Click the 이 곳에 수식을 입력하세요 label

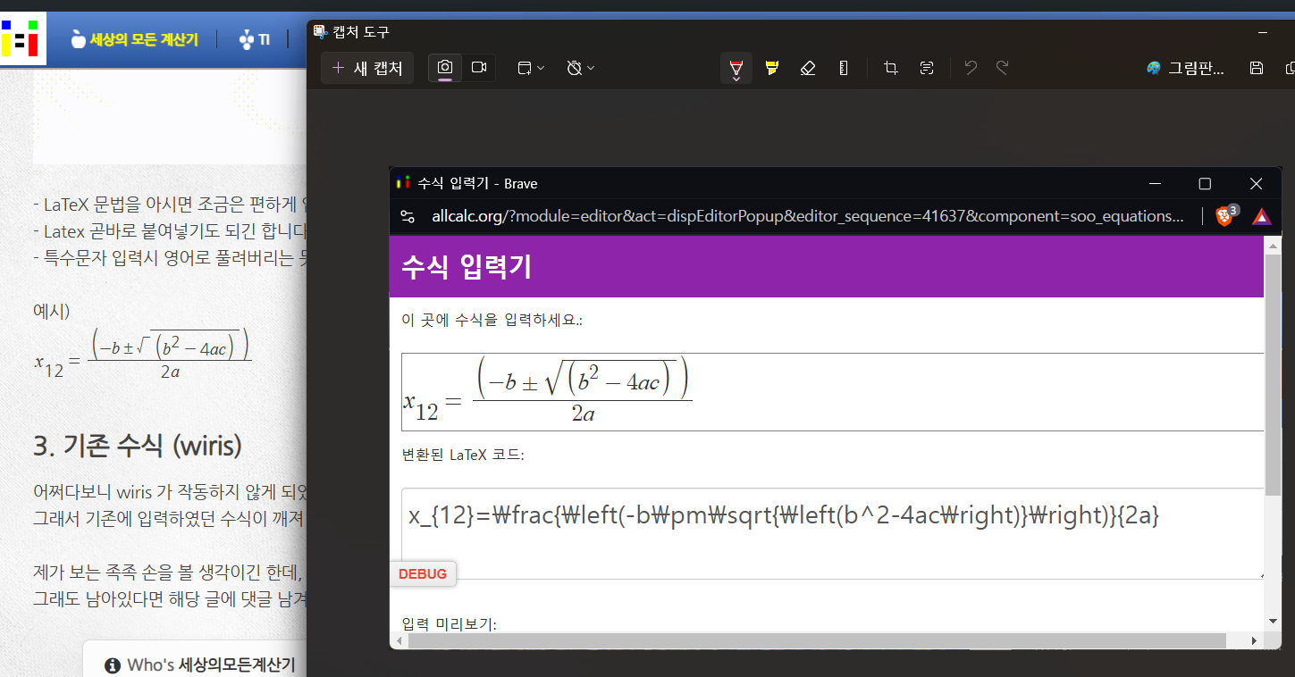click(x=492, y=320)
